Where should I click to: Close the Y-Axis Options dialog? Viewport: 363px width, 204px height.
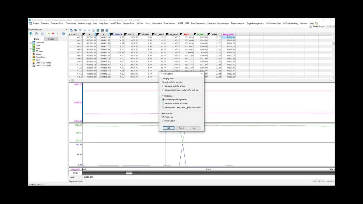pyautogui.click(x=202, y=74)
